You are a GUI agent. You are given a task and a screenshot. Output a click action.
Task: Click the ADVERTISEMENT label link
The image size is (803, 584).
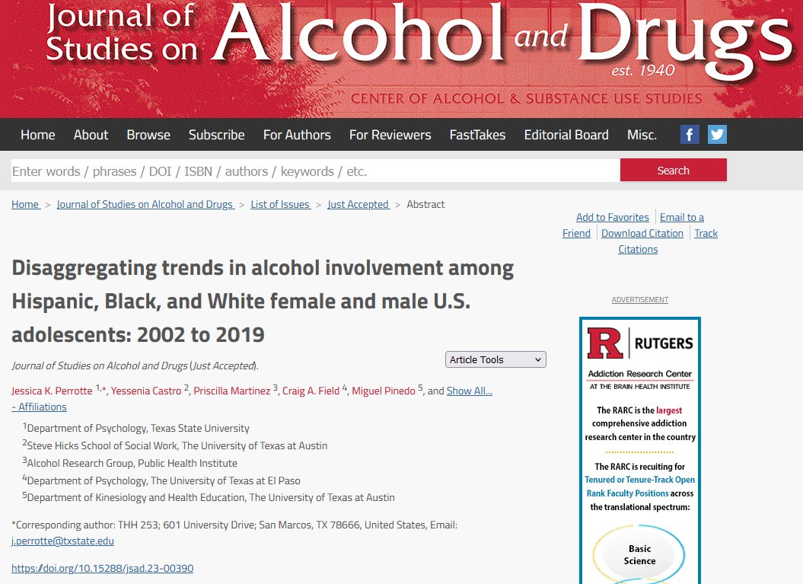(639, 300)
